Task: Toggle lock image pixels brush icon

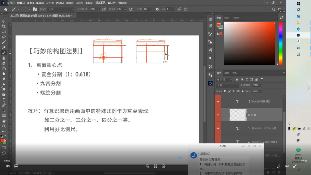Action: pyautogui.click(x=229, y=91)
